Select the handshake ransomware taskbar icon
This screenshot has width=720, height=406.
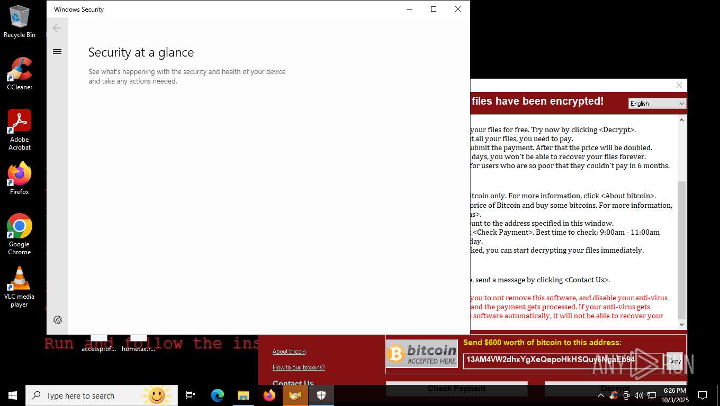[x=295, y=395]
